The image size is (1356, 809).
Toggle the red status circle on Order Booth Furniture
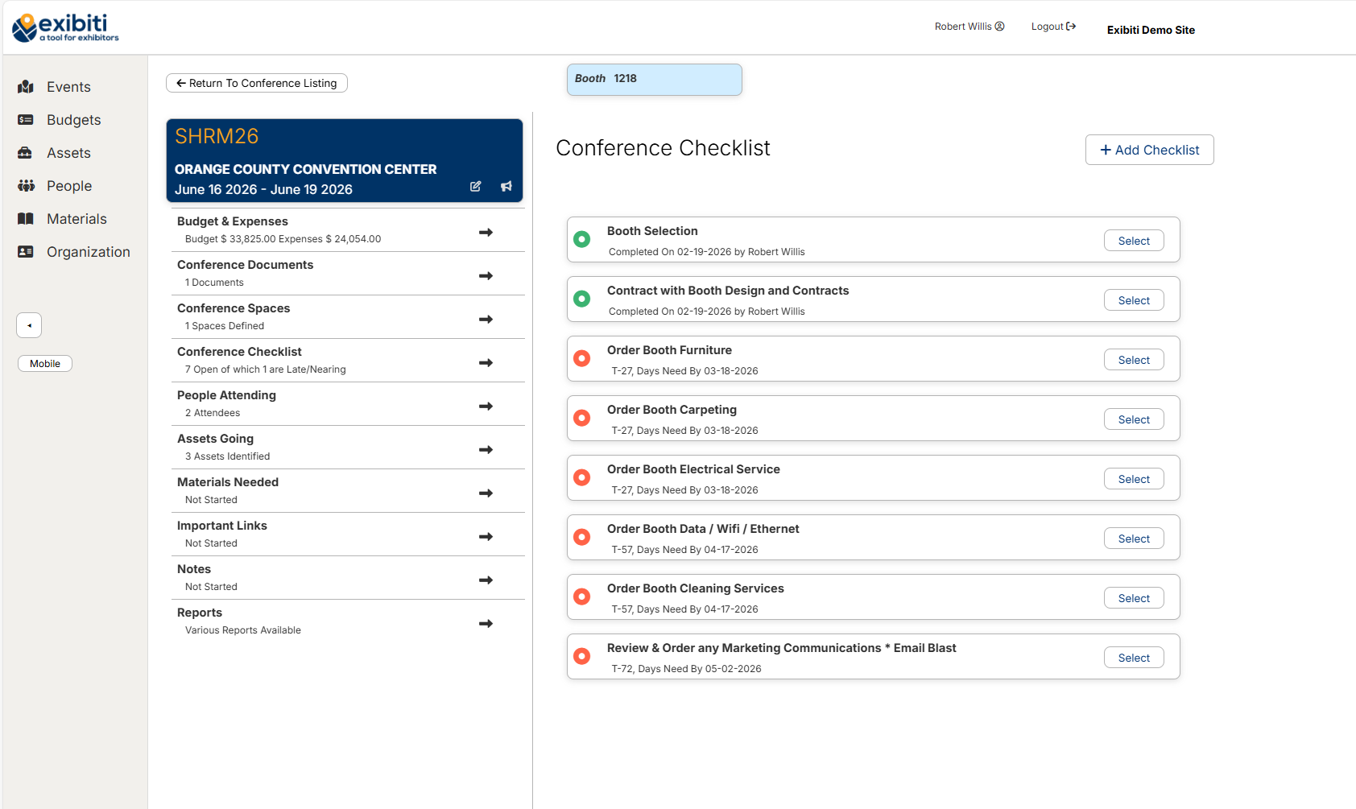tap(582, 358)
